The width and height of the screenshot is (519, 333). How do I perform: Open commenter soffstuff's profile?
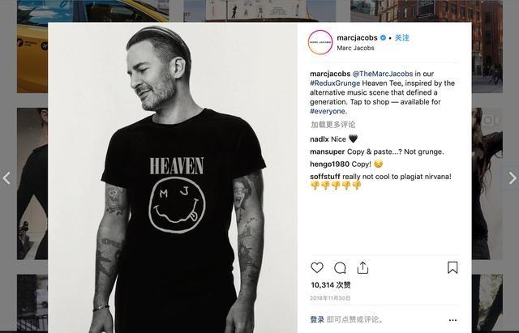click(325, 177)
